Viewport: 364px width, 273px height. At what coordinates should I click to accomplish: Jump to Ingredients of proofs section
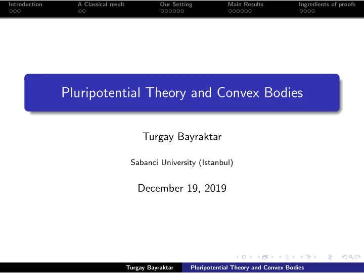pyautogui.click(x=327, y=5)
